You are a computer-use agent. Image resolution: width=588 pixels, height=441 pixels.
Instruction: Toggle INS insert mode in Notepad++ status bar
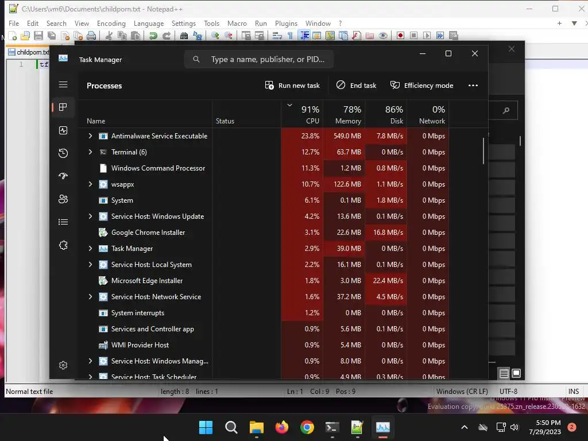point(574,391)
